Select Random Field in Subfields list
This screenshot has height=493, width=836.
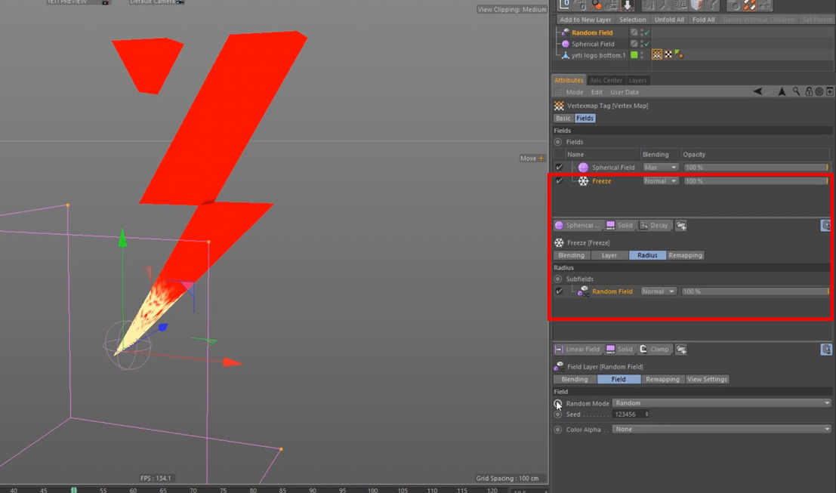coord(612,291)
